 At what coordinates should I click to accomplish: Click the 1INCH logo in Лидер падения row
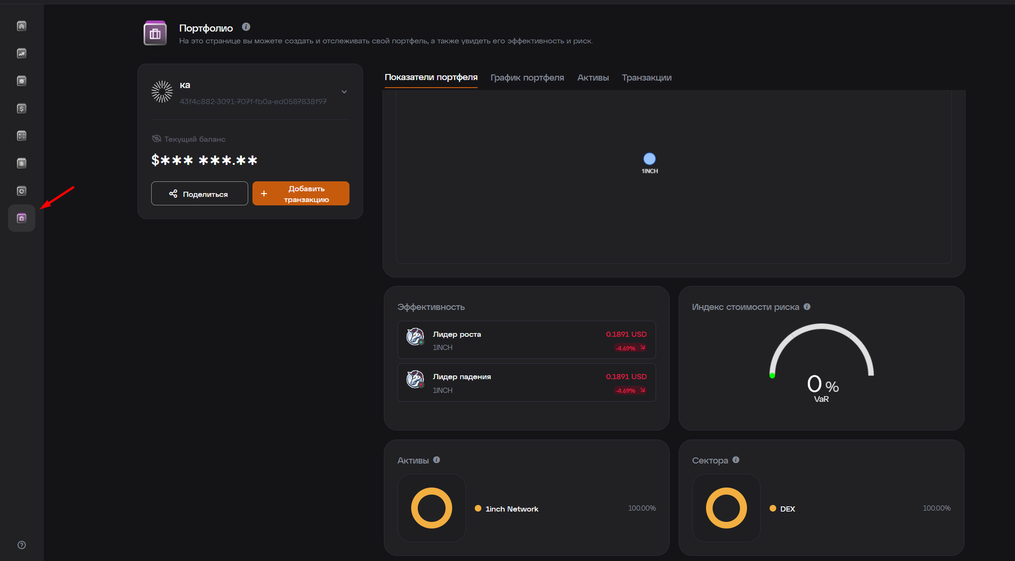pyautogui.click(x=415, y=379)
